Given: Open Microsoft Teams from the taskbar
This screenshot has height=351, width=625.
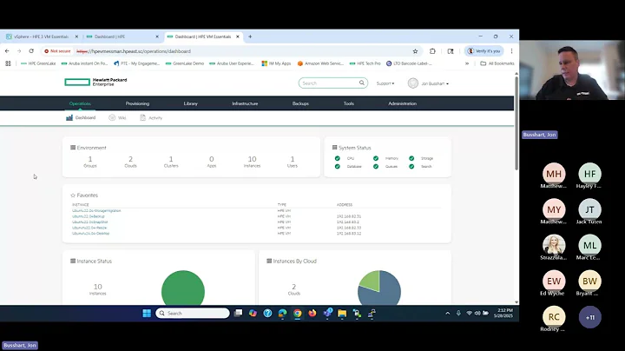Looking at the screenshot, I should (x=327, y=313).
